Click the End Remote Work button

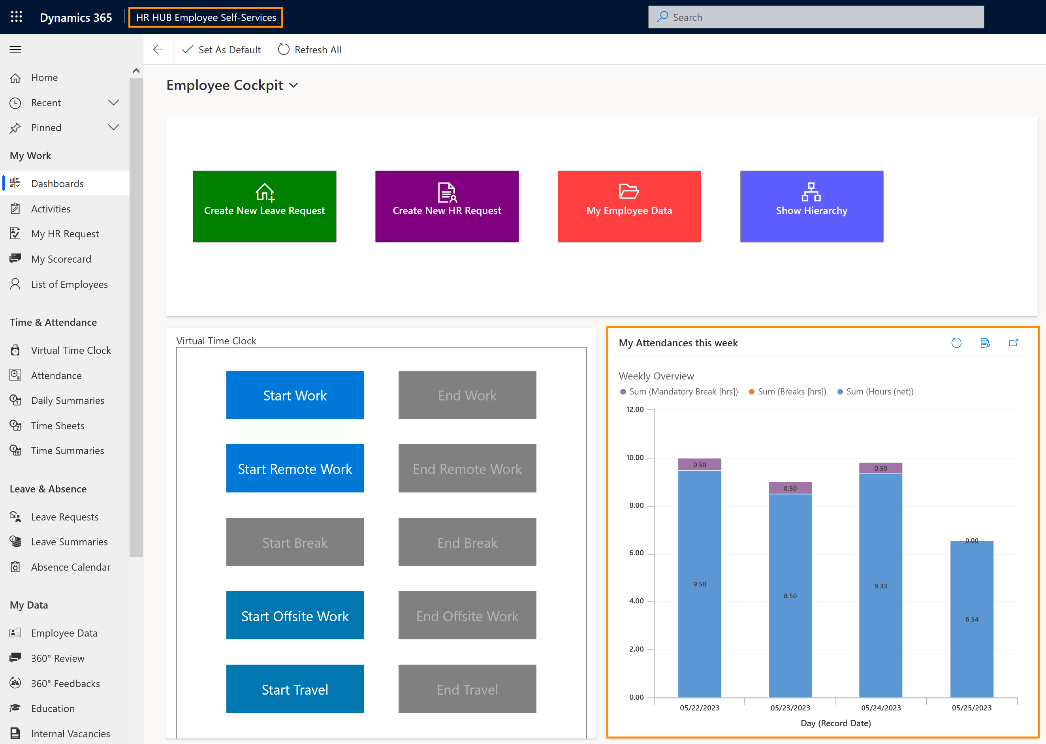(467, 469)
